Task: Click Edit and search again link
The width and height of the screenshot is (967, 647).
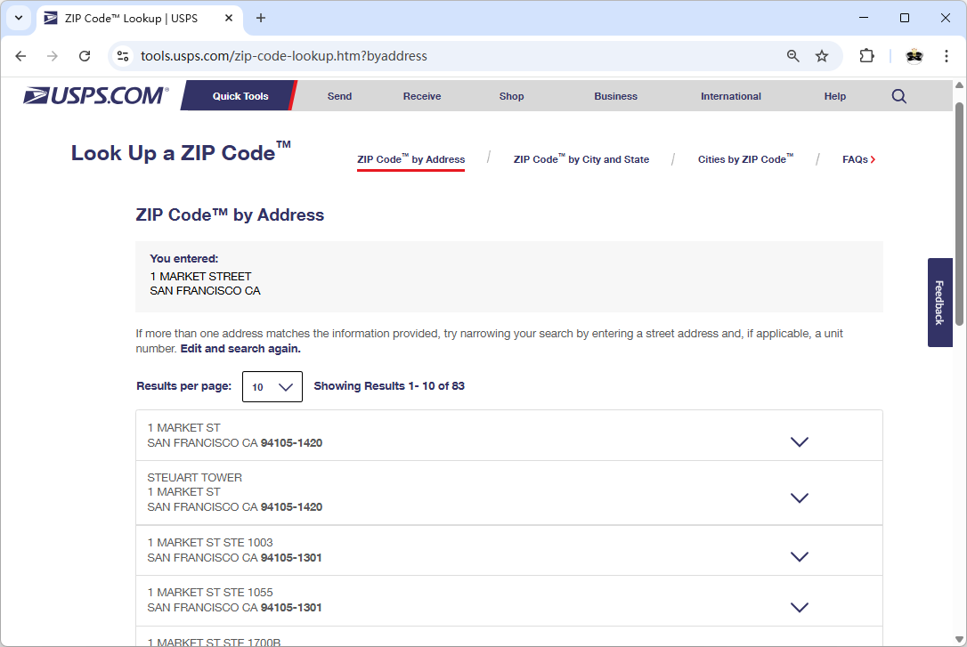Action: click(x=240, y=349)
